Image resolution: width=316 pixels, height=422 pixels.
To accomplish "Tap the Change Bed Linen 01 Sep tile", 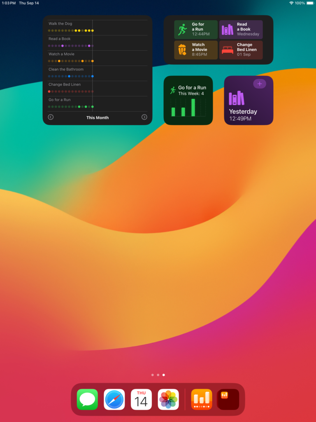I will coord(241,50).
